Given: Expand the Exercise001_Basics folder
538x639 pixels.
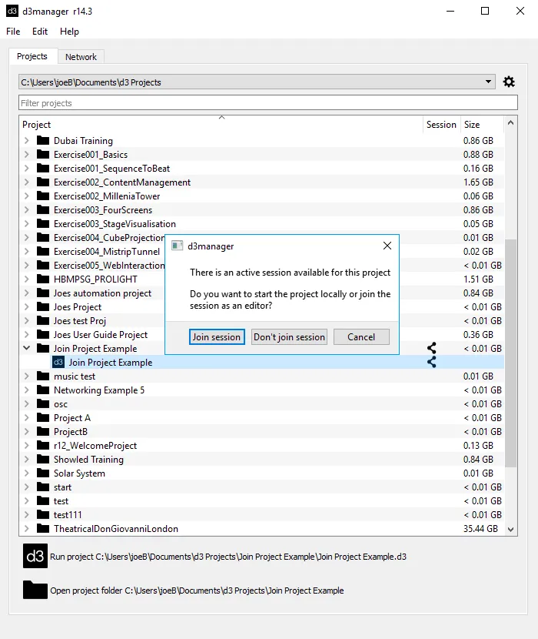Looking at the screenshot, I should 27,155.
